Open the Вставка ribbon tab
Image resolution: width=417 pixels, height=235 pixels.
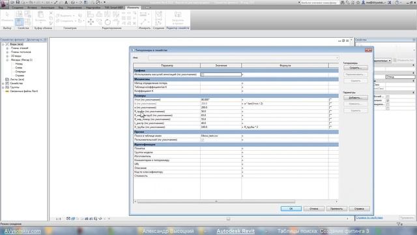coord(32,8)
